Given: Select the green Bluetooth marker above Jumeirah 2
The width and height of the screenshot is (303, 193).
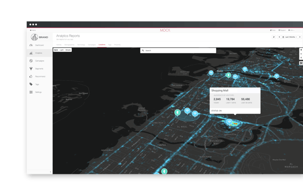Looking at the screenshot, I should click(177, 113).
